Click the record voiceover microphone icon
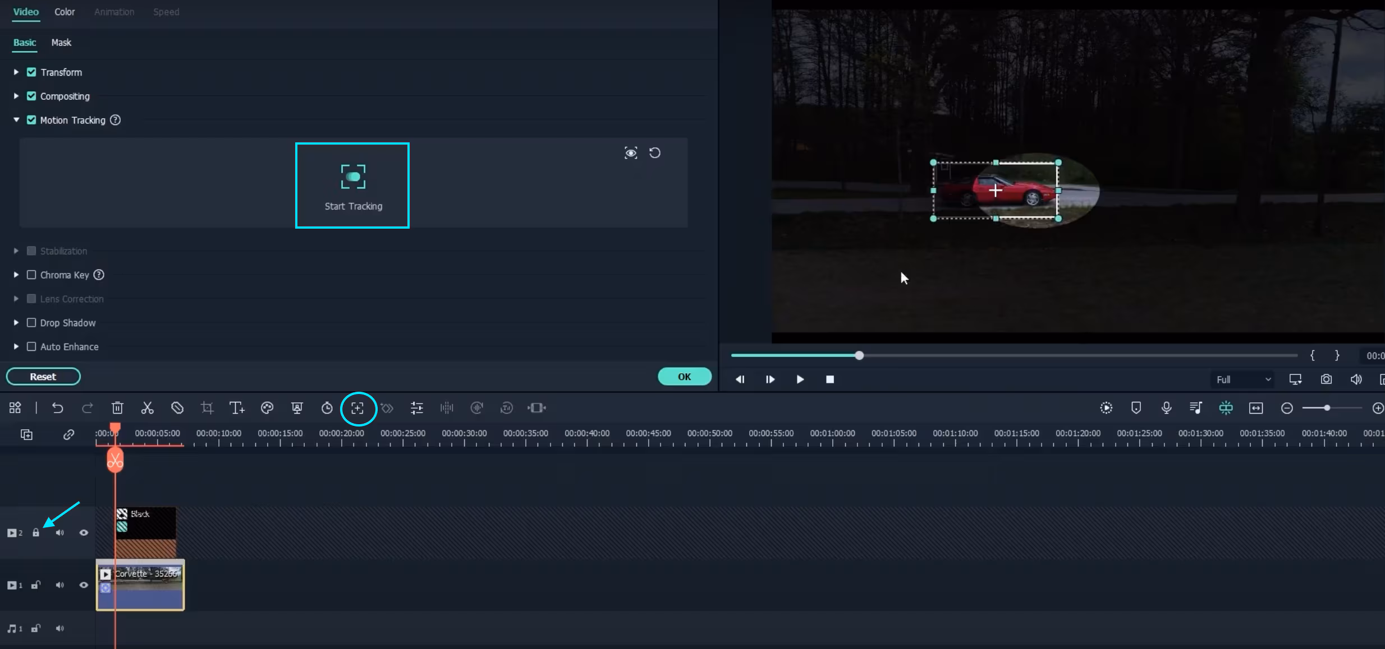 pos(1166,408)
